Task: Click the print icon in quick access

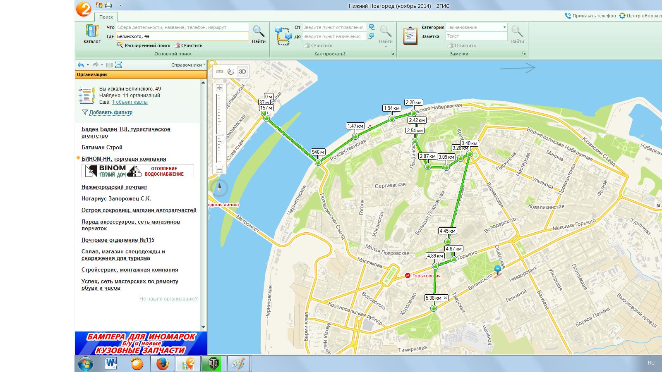Action: click(108, 5)
